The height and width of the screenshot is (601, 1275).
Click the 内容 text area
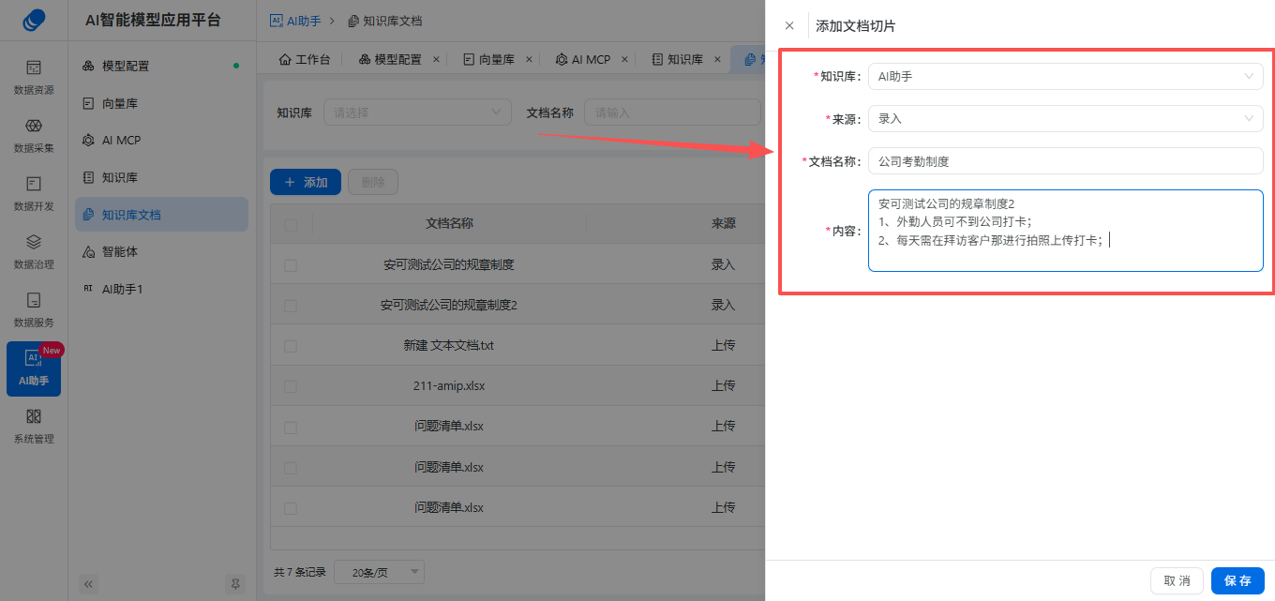[x=1065, y=231]
